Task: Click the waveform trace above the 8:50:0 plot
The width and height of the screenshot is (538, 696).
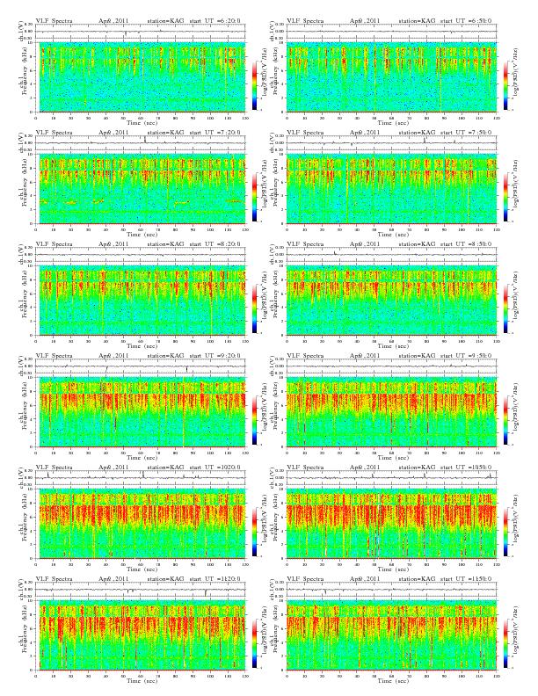Action: 391,255
